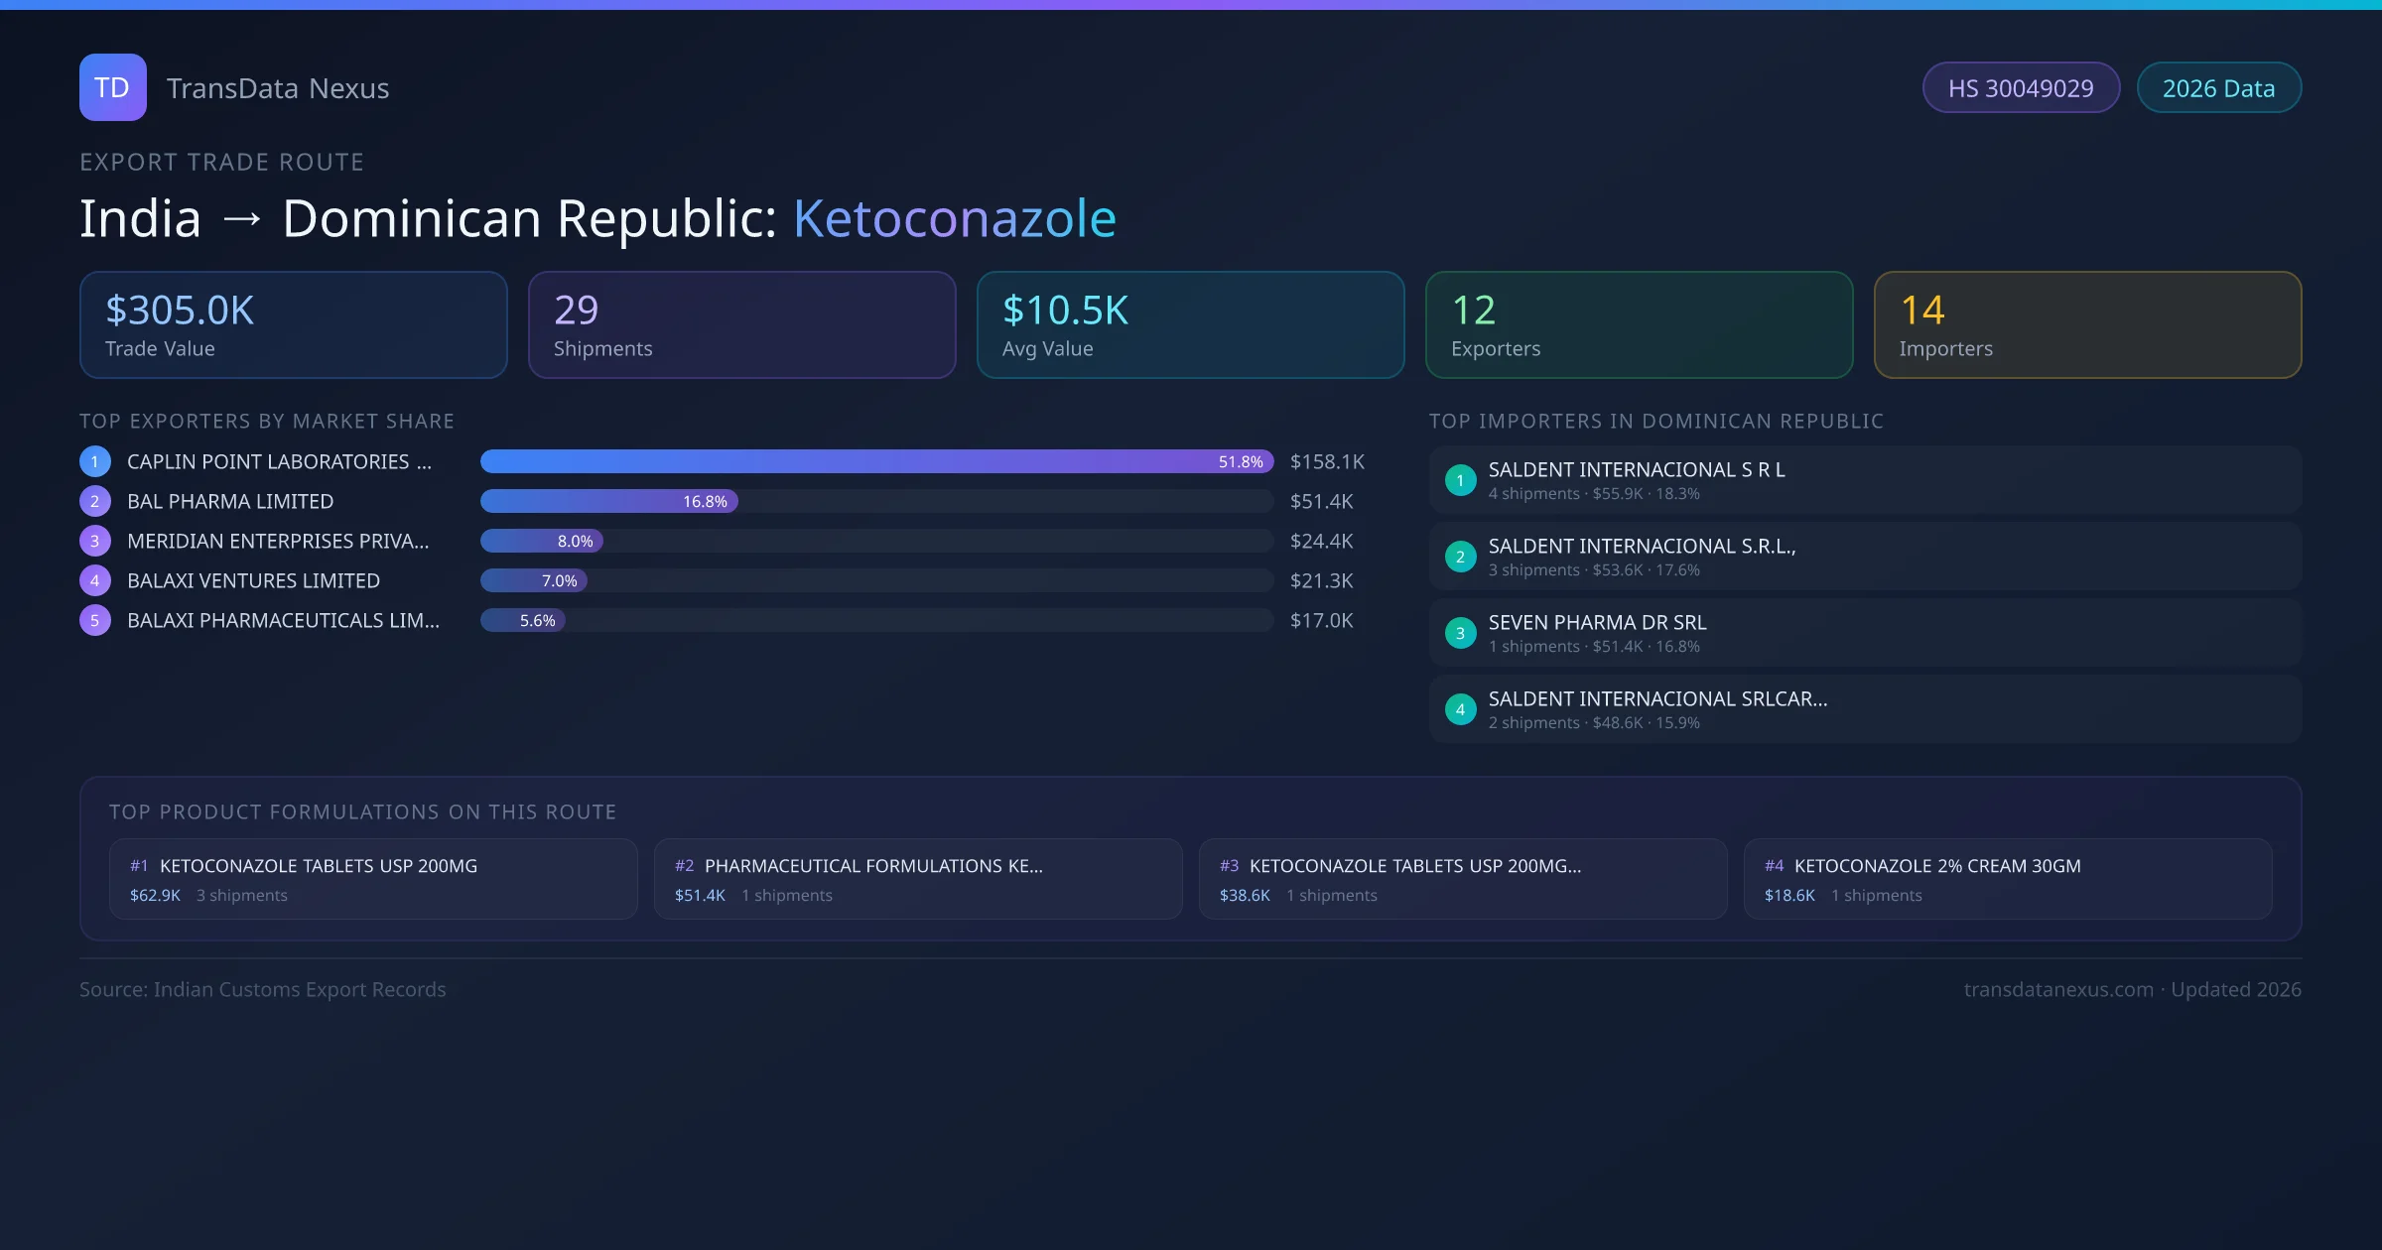This screenshot has width=2382, height=1250.
Task: Select the 29 Shipments card
Action: click(741, 325)
